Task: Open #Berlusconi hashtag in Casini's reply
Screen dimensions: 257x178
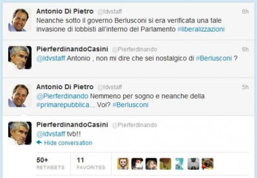Action: (214, 58)
